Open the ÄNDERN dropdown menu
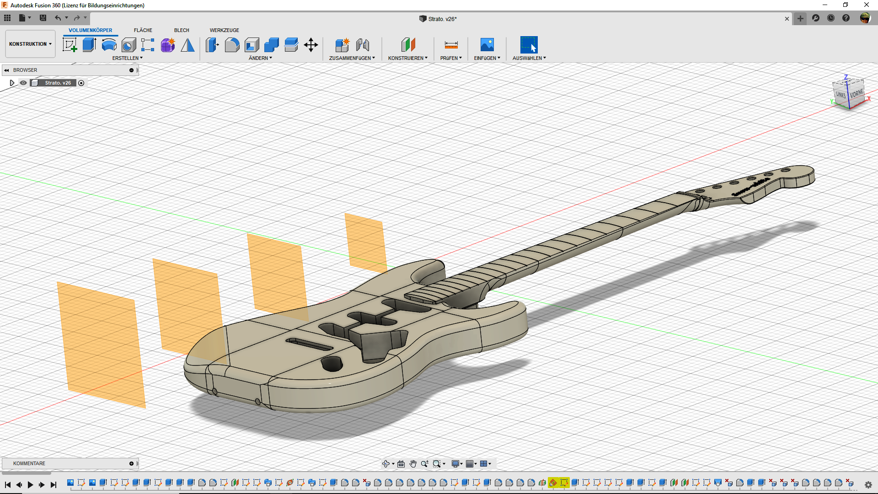 [260, 58]
